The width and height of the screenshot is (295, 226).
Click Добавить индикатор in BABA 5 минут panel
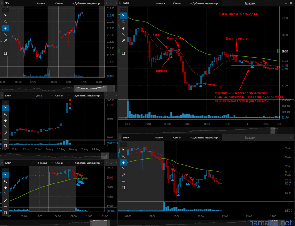pos(205,138)
